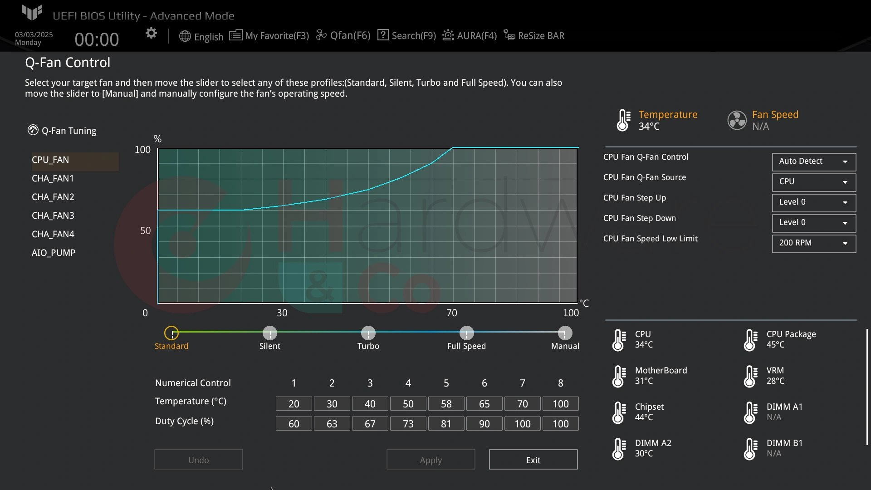Click the temperature input field at point 3
The image size is (871, 490).
tap(370, 403)
